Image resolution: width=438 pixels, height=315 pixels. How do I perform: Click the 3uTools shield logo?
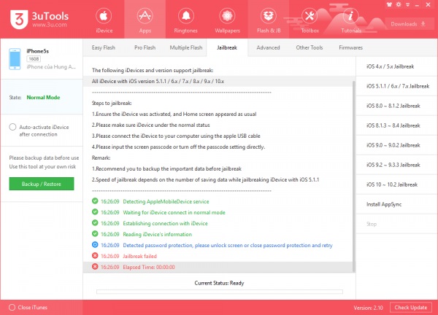[x=19, y=19]
